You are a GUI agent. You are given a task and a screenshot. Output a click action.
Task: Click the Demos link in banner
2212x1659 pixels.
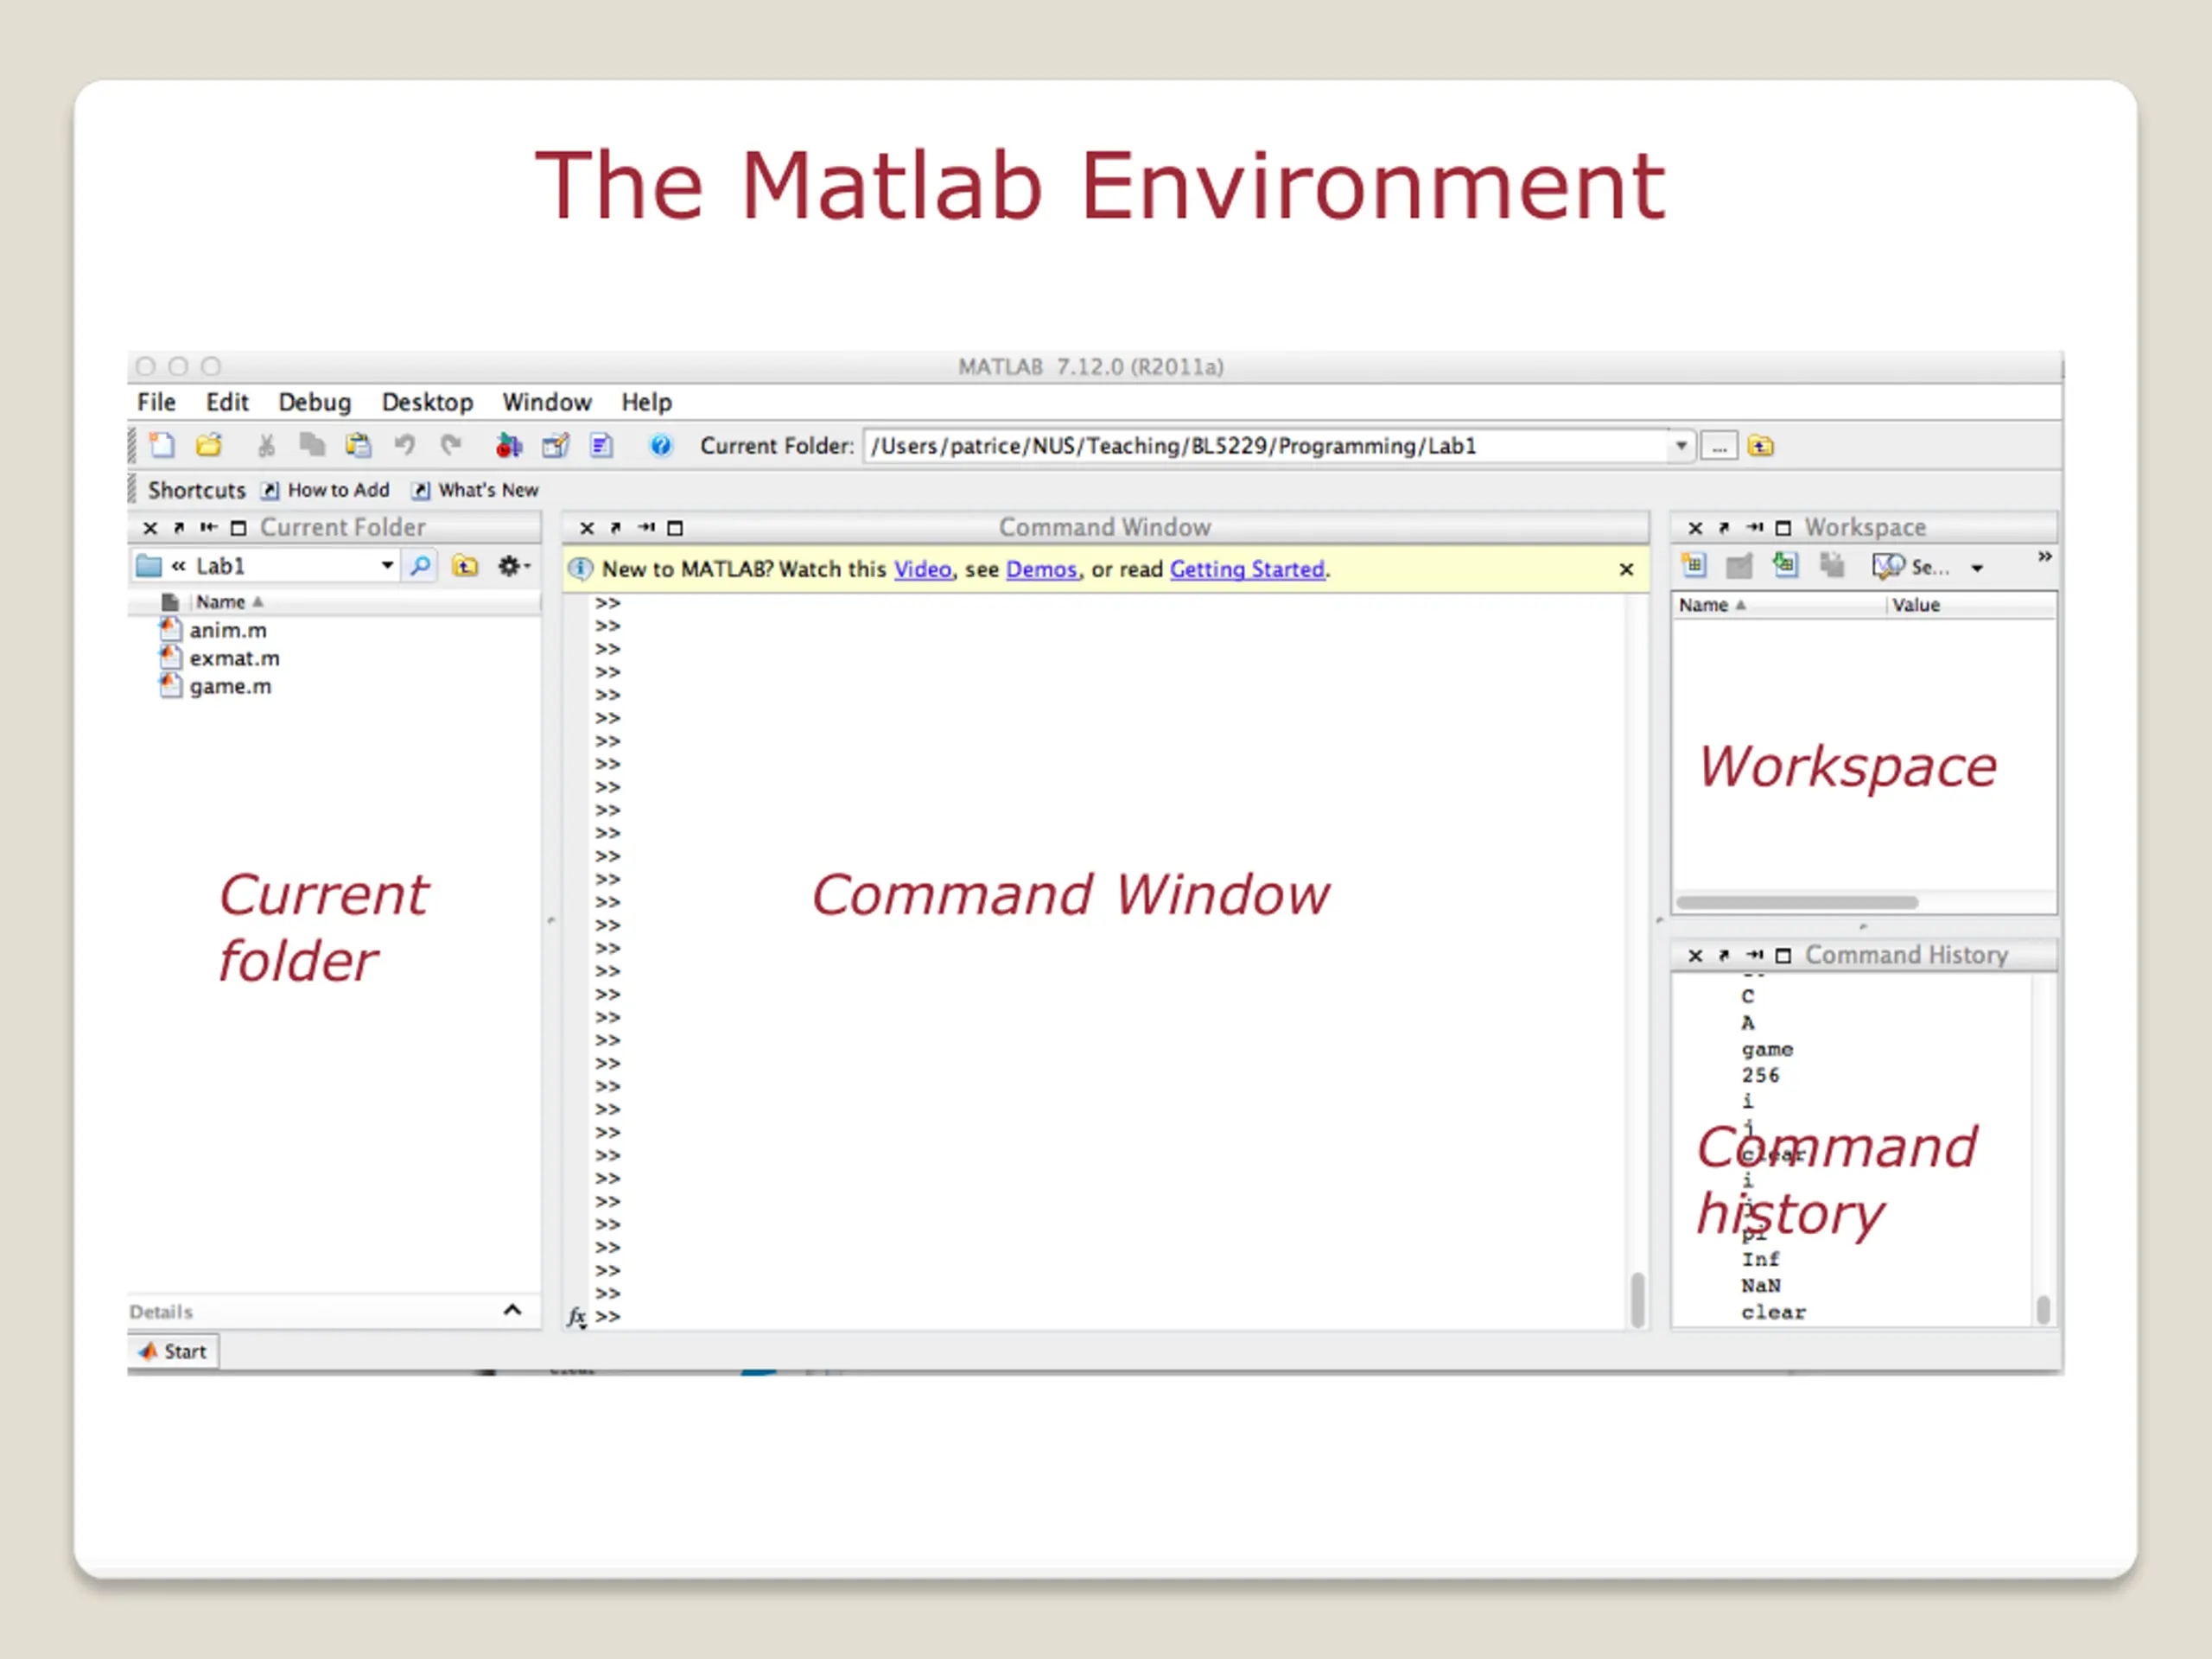coord(1041,569)
